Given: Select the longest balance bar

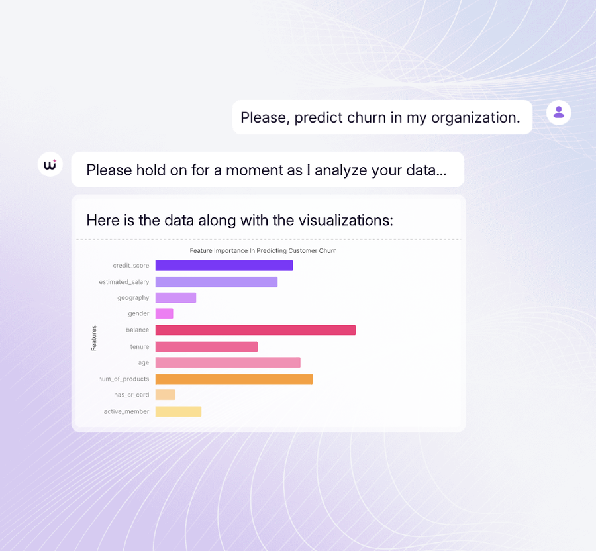Looking at the screenshot, I should (256, 330).
